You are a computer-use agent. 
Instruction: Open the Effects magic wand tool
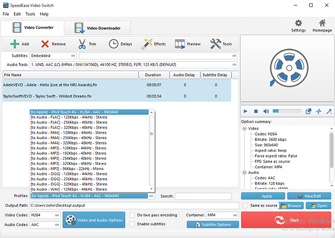click(153, 44)
